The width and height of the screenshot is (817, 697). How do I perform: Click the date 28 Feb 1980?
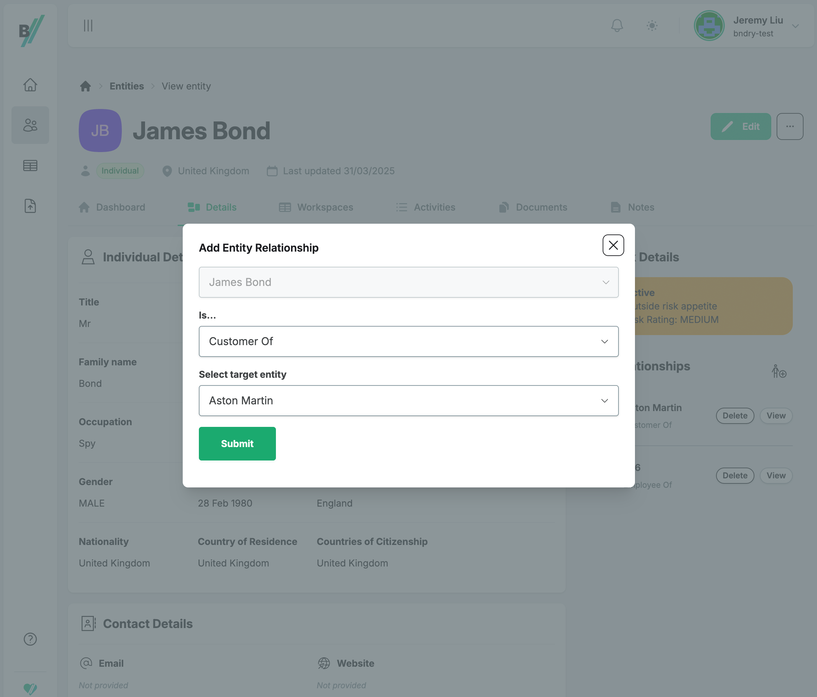225,503
